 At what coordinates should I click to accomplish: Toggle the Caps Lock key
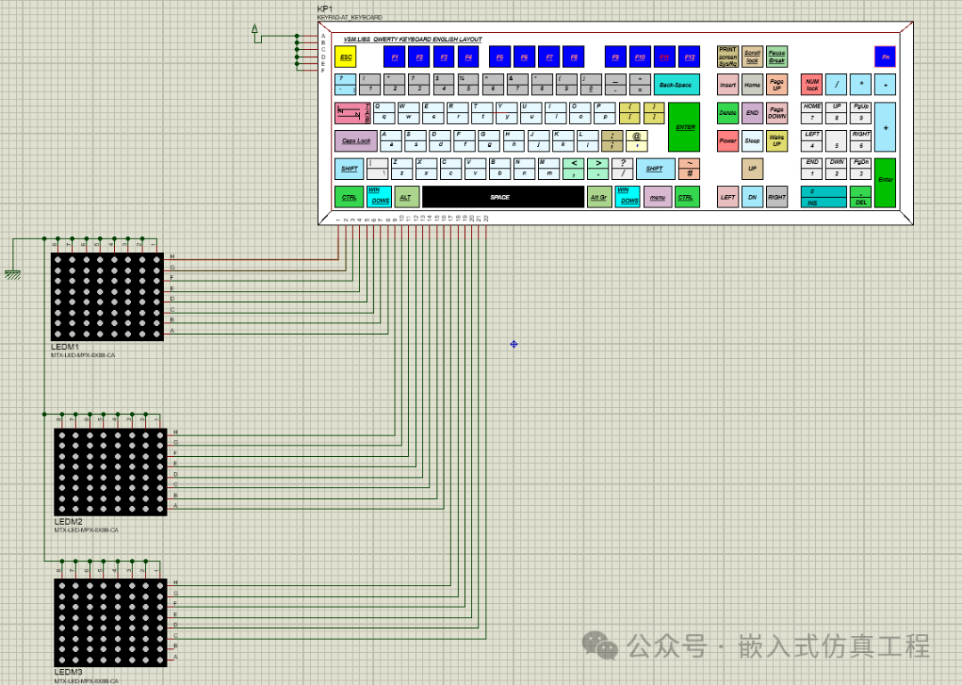pyautogui.click(x=355, y=141)
